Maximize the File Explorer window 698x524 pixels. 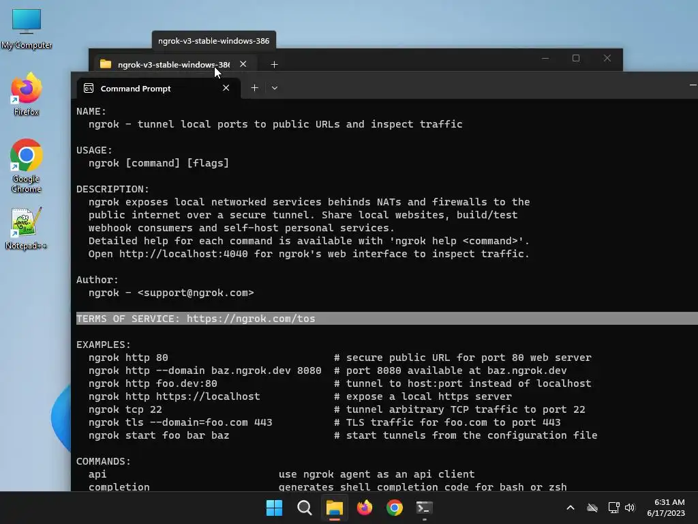(576, 59)
